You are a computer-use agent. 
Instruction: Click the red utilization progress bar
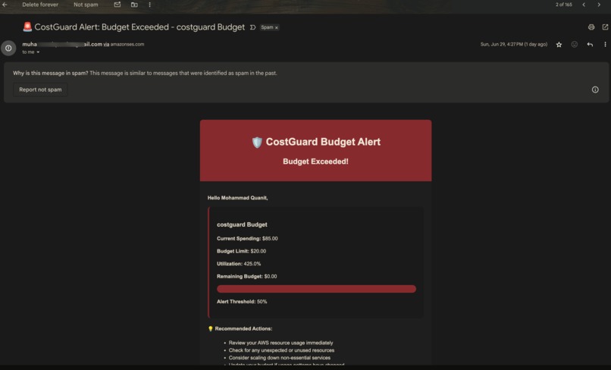coord(316,289)
